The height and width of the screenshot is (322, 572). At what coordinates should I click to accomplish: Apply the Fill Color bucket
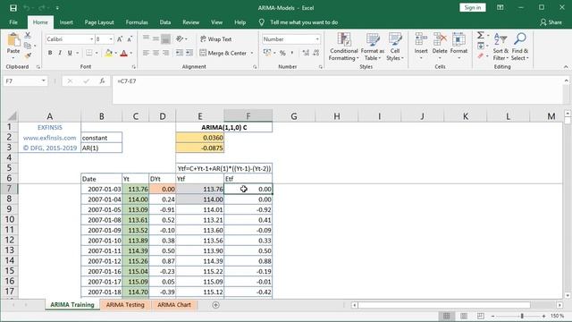108,53
